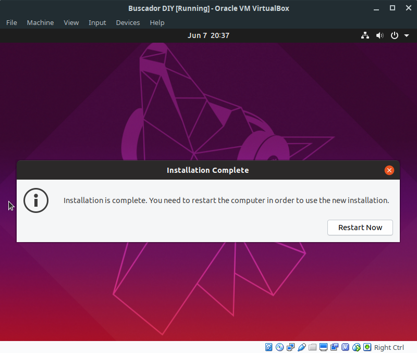Image resolution: width=417 pixels, height=353 pixels.
Task: Click the info icon in the dialog
Action: tap(36, 200)
